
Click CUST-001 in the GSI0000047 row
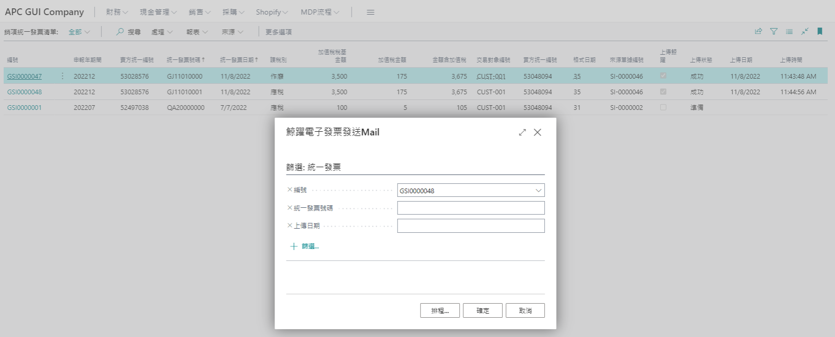pos(491,76)
